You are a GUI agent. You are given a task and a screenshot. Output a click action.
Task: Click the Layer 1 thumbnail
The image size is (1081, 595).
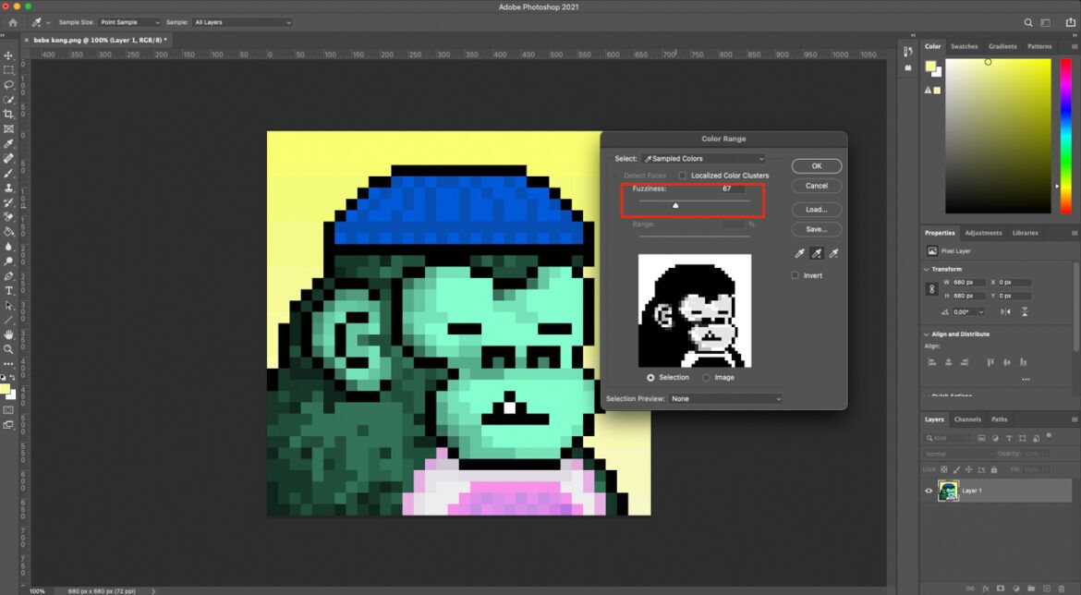pos(948,491)
